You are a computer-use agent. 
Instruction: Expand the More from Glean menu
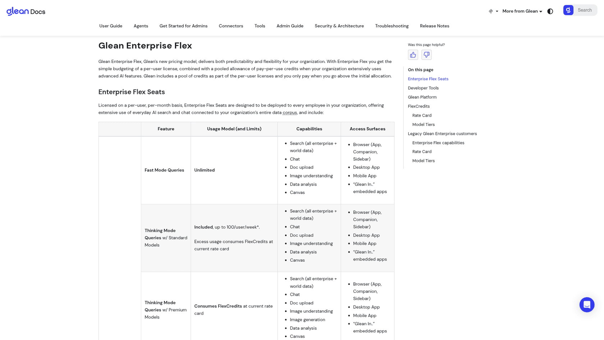click(522, 11)
